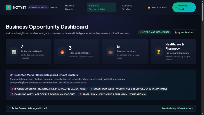
Task: Click the briefcase icon for Business Inquiries
Action: [x=110, y=52]
